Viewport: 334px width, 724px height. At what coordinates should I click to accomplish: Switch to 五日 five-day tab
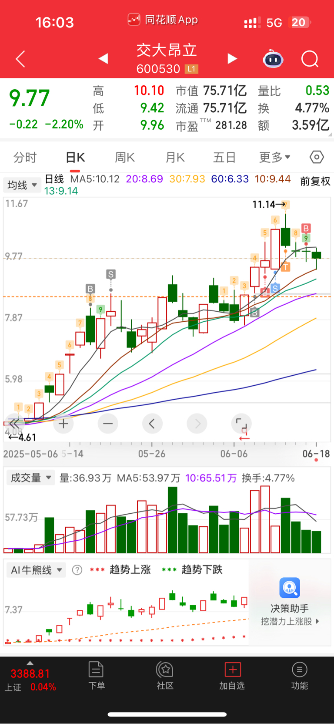[224, 157]
